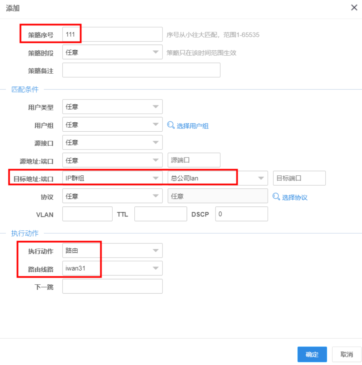This screenshot has height=365, width=362.
Task: Open the 源接口 dropdown
Action: 112,142
